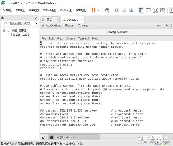Click the VMware Workstation app icon in title bar
The image size is (173, 146).
point(3,3)
